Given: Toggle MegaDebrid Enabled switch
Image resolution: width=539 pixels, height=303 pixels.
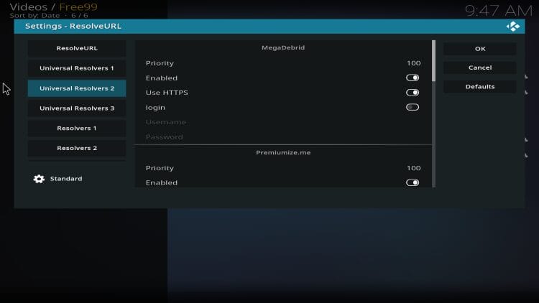Looking at the screenshot, I should coord(413,78).
